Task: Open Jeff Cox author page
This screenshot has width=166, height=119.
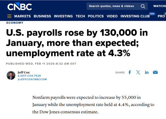Action: coord(23,73)
